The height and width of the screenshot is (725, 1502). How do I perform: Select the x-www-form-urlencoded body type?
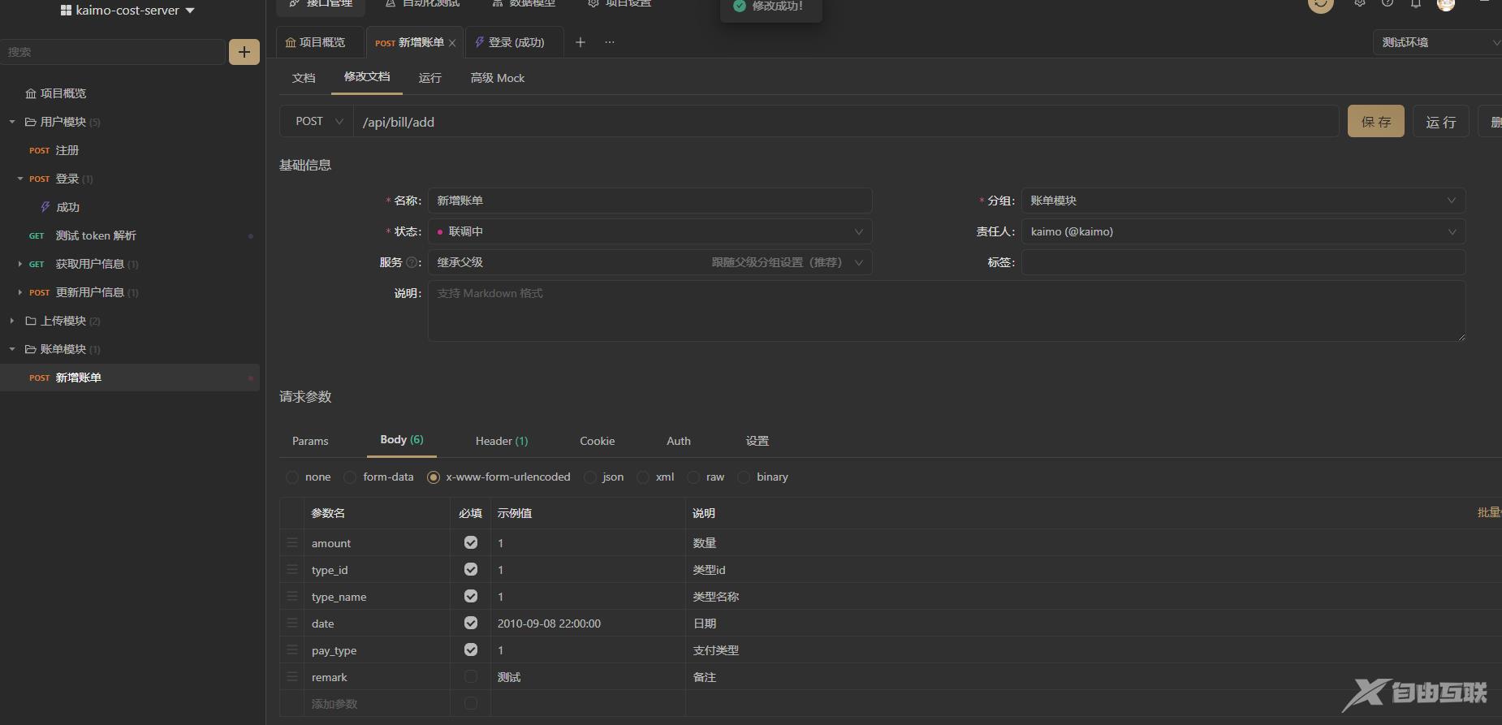click(x=434, y=477)
